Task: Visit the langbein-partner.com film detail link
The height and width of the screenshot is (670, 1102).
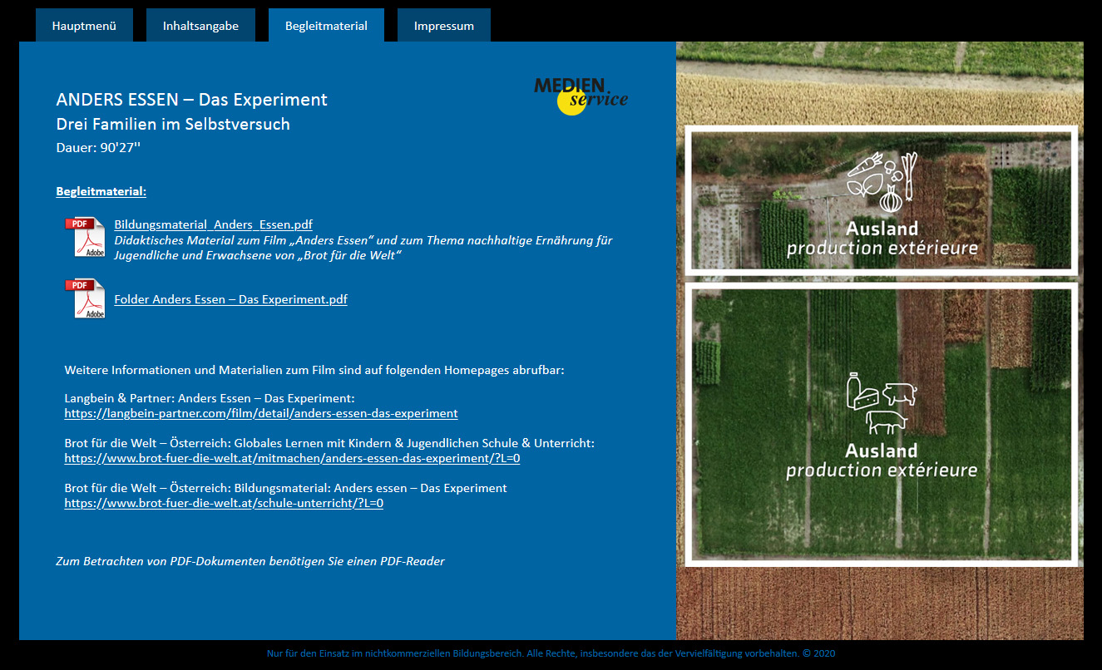Action: click(x=261, y=413)
